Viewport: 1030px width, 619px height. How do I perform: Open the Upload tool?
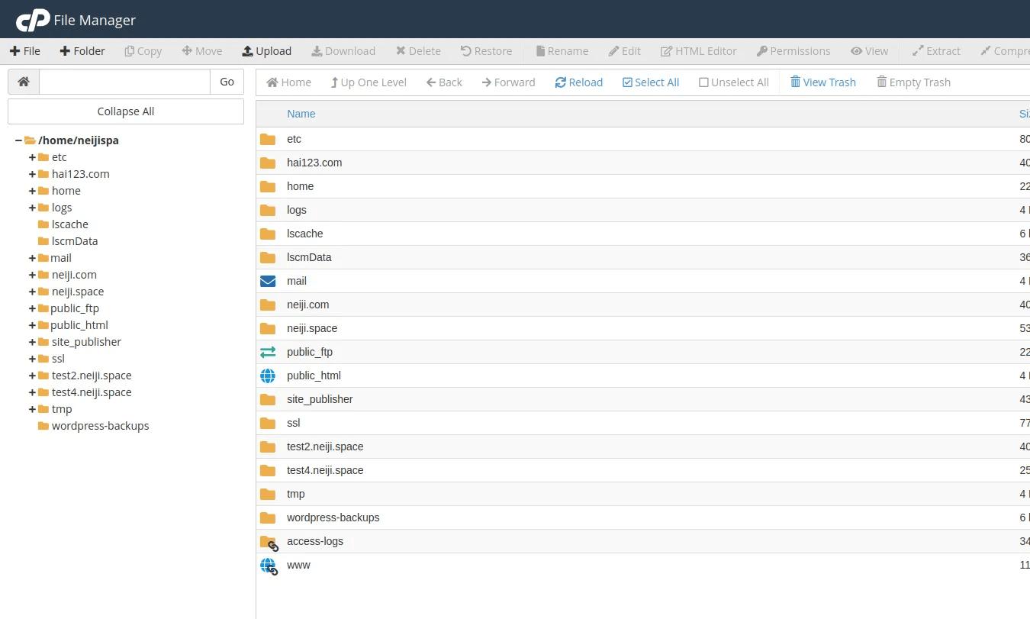tap(266, 50)
